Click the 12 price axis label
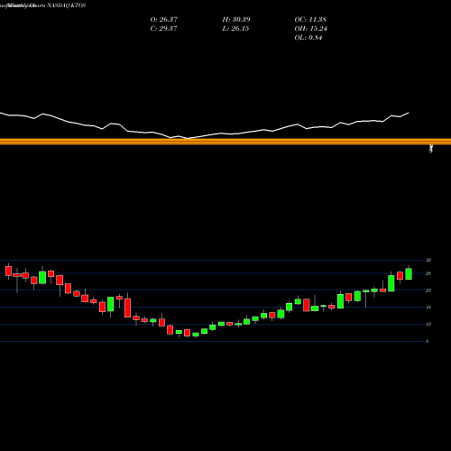 (x=428, y=325)
